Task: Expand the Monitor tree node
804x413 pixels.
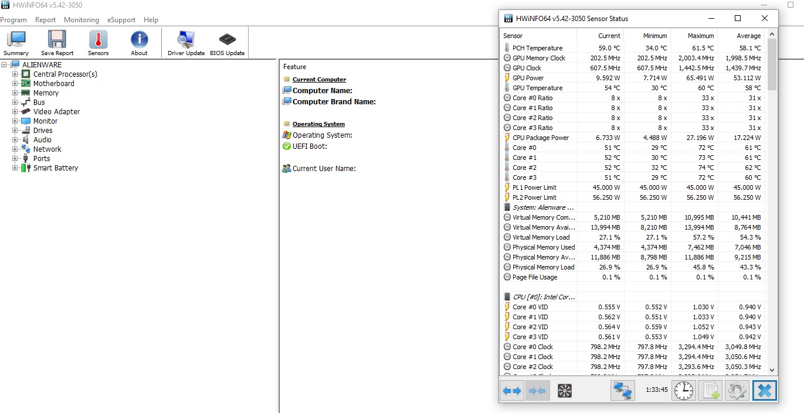Action: point(15,121)
